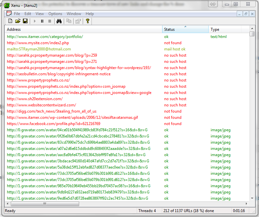
Task: Select the gravatar 9ed6e5d7d0728ee row
Action: pos(127,198)
